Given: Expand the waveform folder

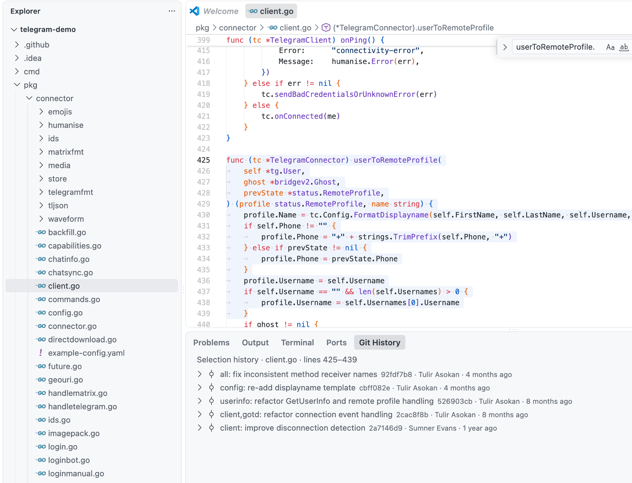Looking at the screenshot, I should pyautogui.click(x=41, y=219).
